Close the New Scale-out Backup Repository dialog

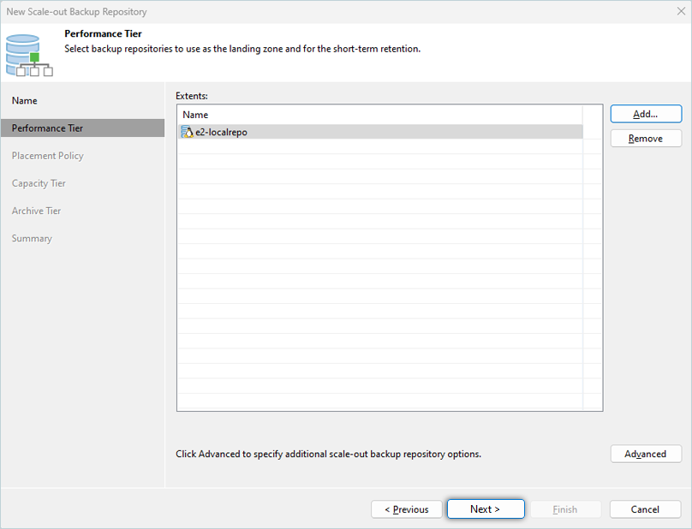tap(679, 12)
